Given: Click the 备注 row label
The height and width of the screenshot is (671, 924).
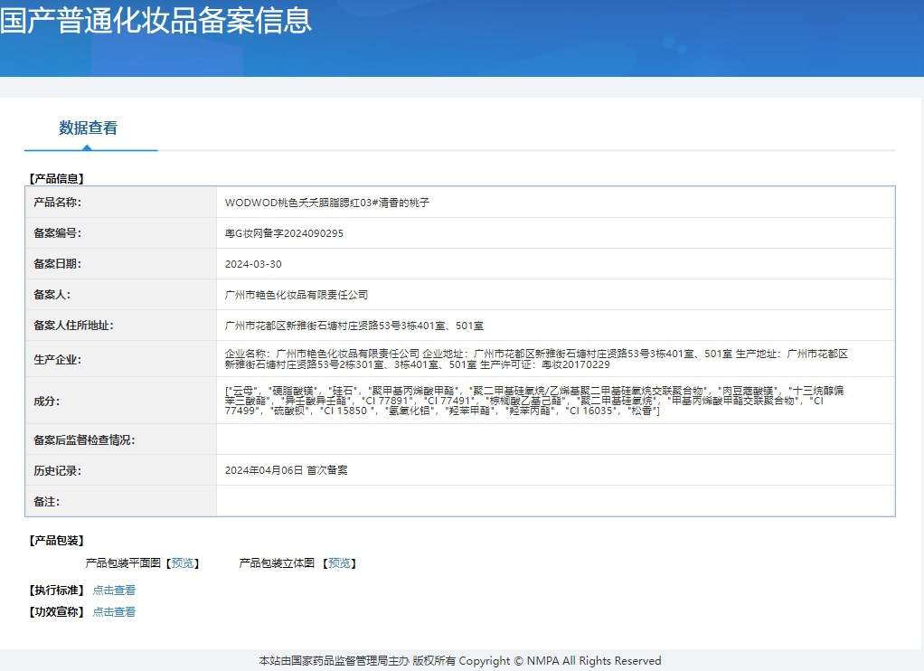Looking at the screenshot, I should (46, 502).
